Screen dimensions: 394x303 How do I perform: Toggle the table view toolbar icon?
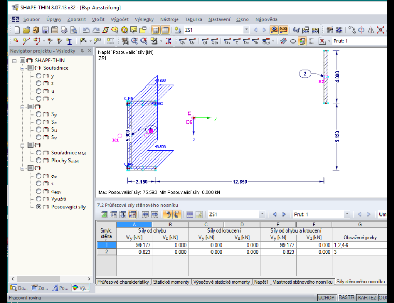tap(165, 30)
